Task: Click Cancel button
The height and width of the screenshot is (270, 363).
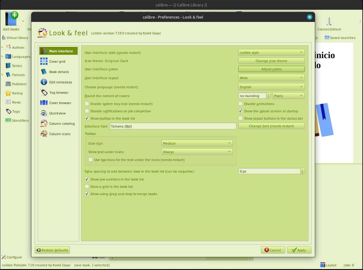Action: (x=273, y=250)
